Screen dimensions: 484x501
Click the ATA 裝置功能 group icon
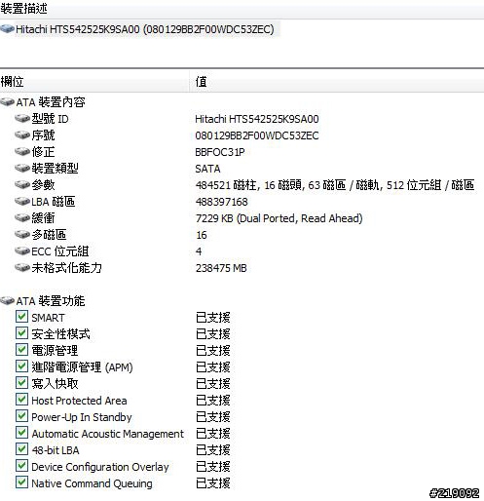[x=7, y=301]
